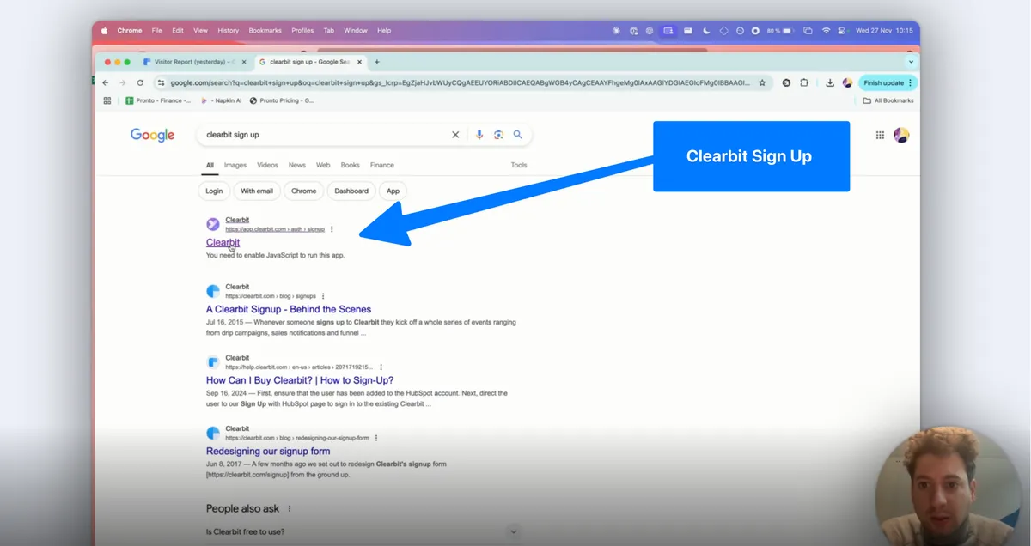Apply the App search chip
The image size is (1031, 546).
tap(393, 191)
